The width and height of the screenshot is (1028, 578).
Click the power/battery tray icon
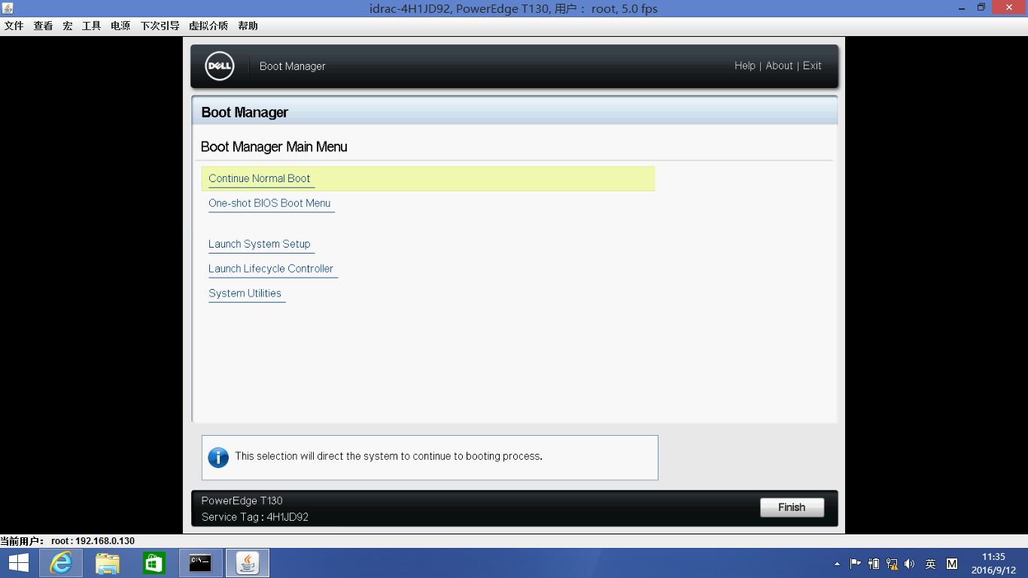(x=874, y=564)
